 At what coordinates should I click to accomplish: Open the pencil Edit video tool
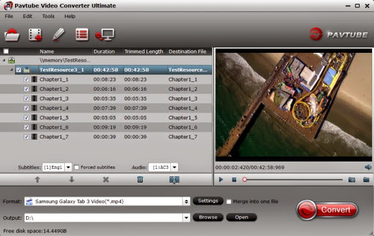[x=58, y=35]
